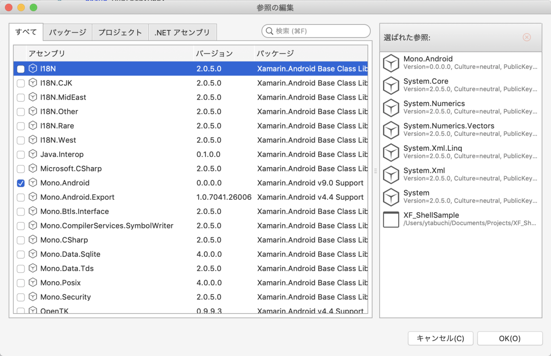
Task: Check the I18N.CJK checkbox
Action: point(21,83)
